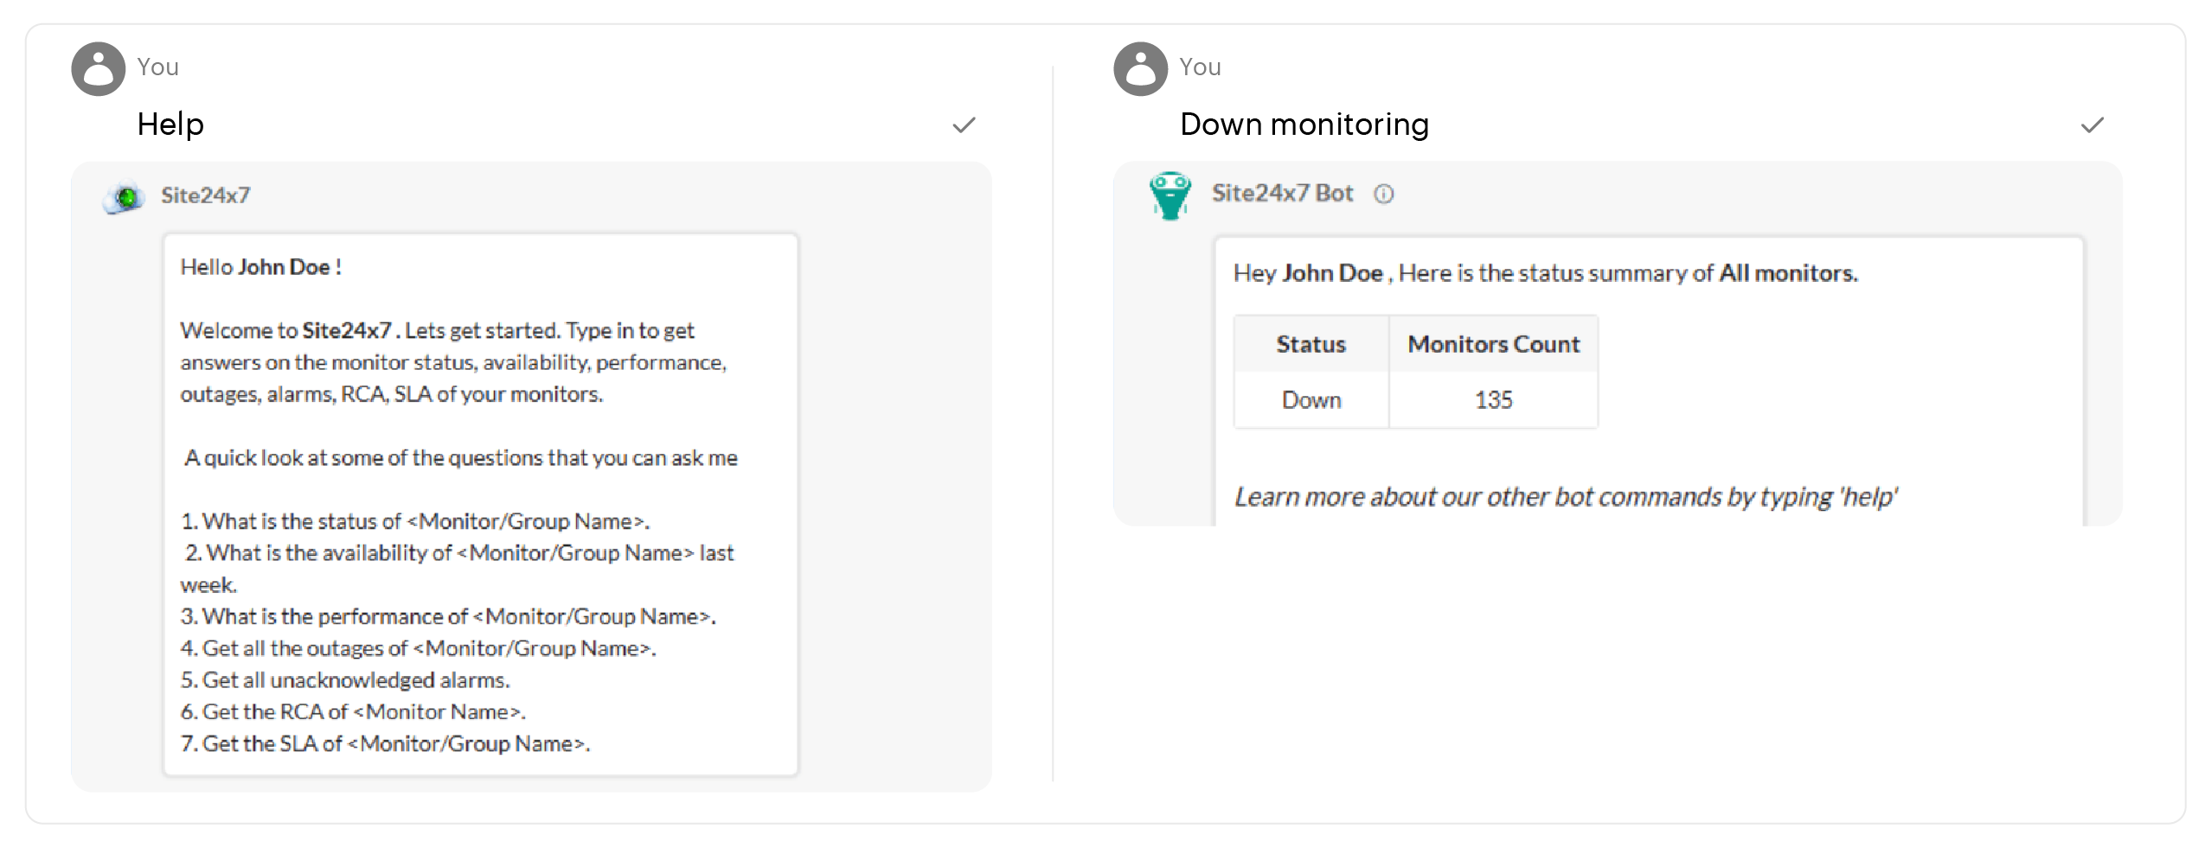The height and width of the screenshot is (848, 2211).
Task: Open the info icon beside Site24x7 Bot
Action: pyautogui.click(x=1384, y=194)
